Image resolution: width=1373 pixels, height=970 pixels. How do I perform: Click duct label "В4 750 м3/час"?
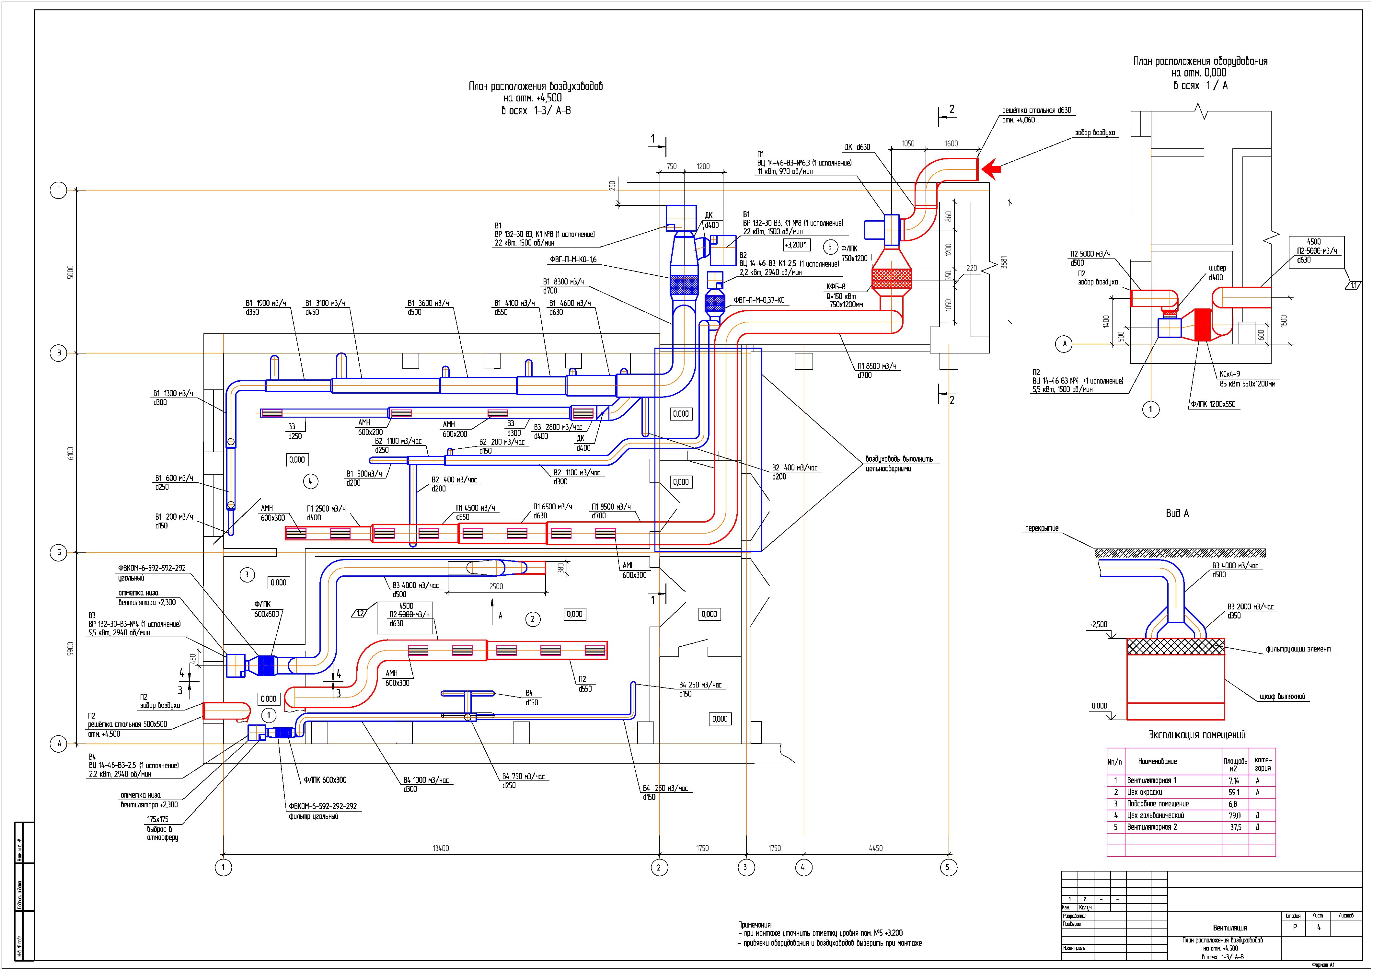point(524,776)
